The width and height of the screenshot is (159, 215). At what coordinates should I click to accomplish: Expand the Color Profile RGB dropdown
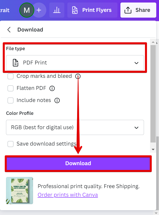point(75,127)
